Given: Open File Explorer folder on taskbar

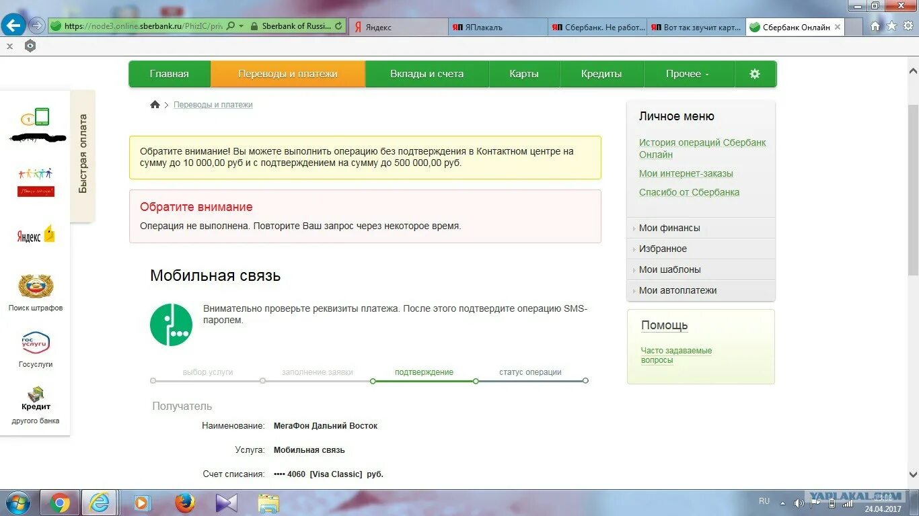Looking at the screenshot, I should [268, 503].
